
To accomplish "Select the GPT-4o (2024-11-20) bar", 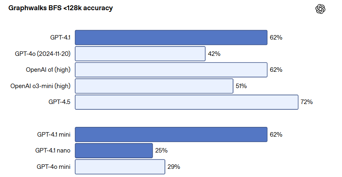I will tap(140, 53).
